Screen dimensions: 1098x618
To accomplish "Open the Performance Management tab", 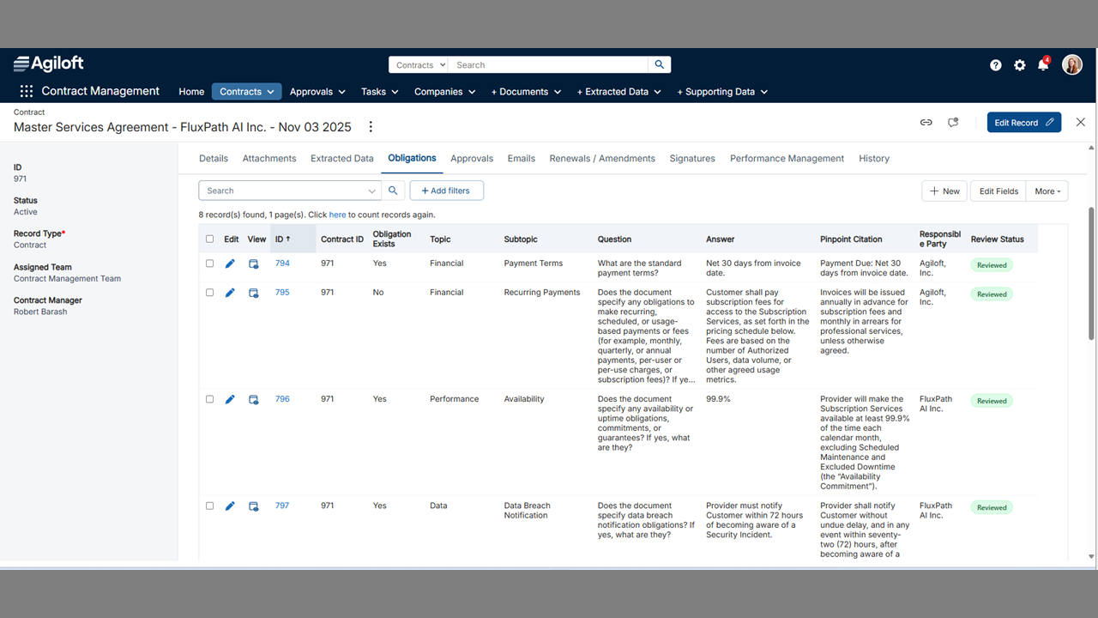I will 787,158.
